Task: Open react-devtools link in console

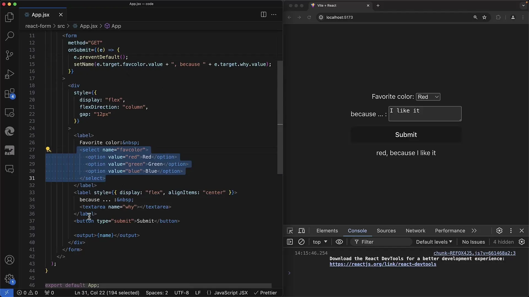Action: (x=383, y=264)
